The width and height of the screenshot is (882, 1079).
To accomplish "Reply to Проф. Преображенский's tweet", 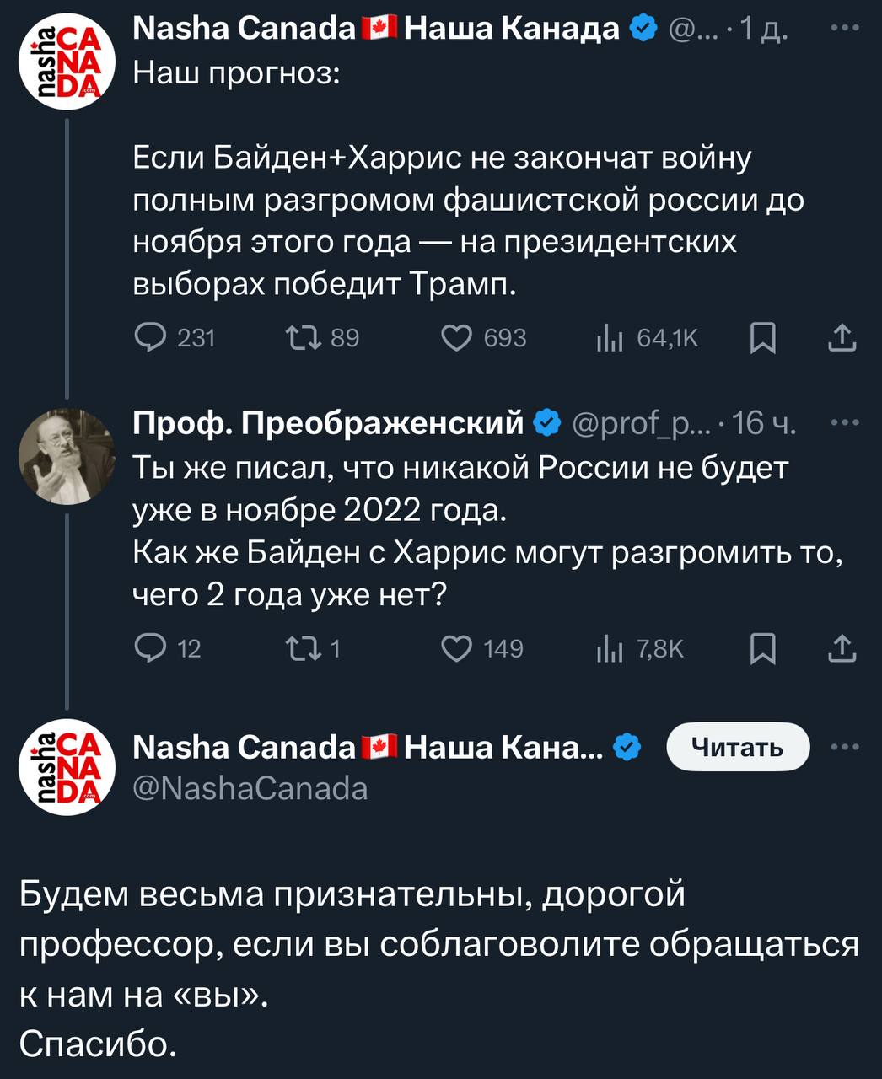I will pyautogui.click(x=152, y=648).
